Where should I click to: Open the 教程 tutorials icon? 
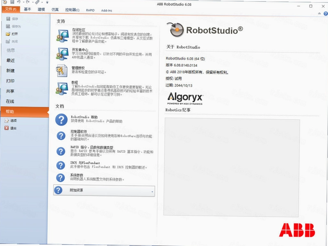coord(62,88)
